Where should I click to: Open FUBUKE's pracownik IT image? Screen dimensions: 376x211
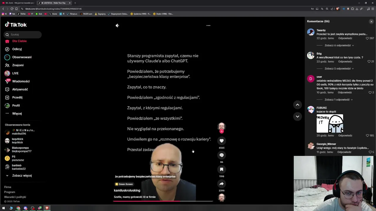point(330,123)
